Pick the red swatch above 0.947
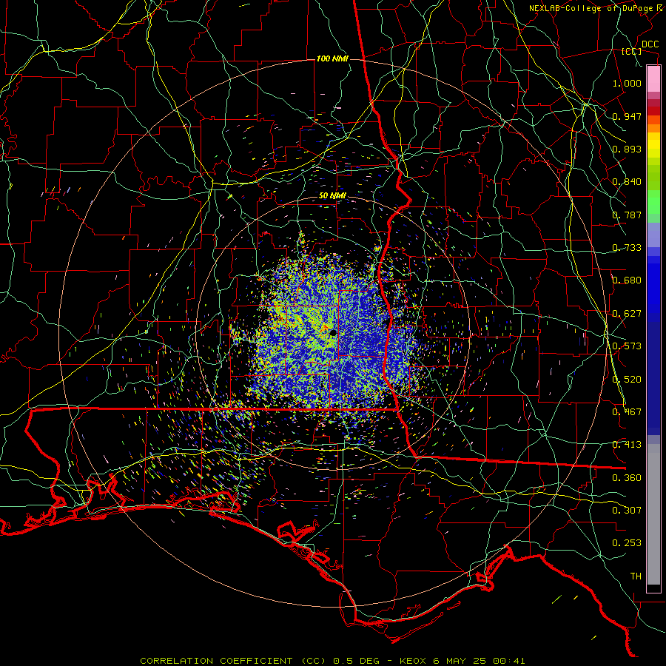 653,110
